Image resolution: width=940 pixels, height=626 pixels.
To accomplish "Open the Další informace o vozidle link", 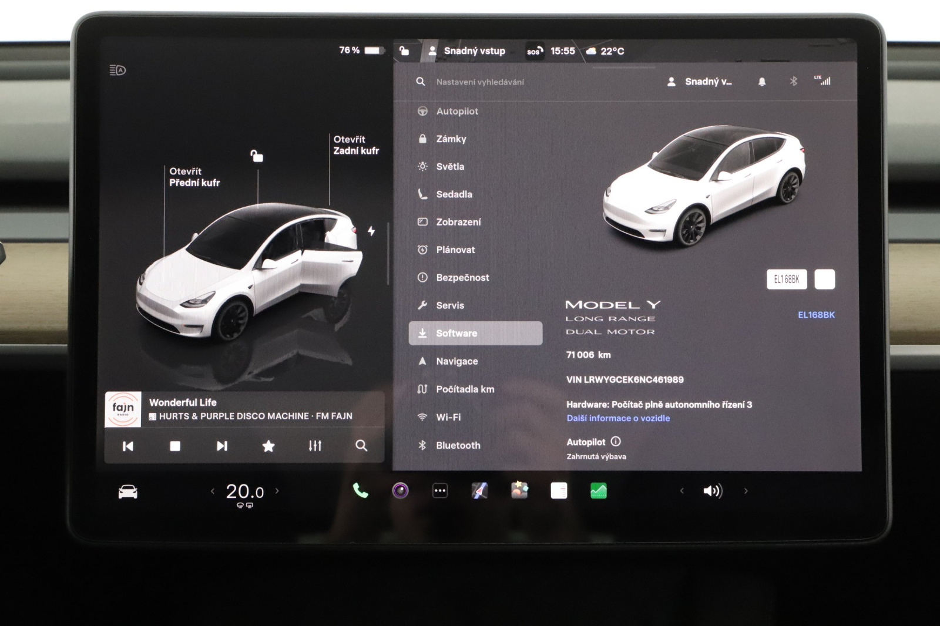I will click(x=618, y=418).
